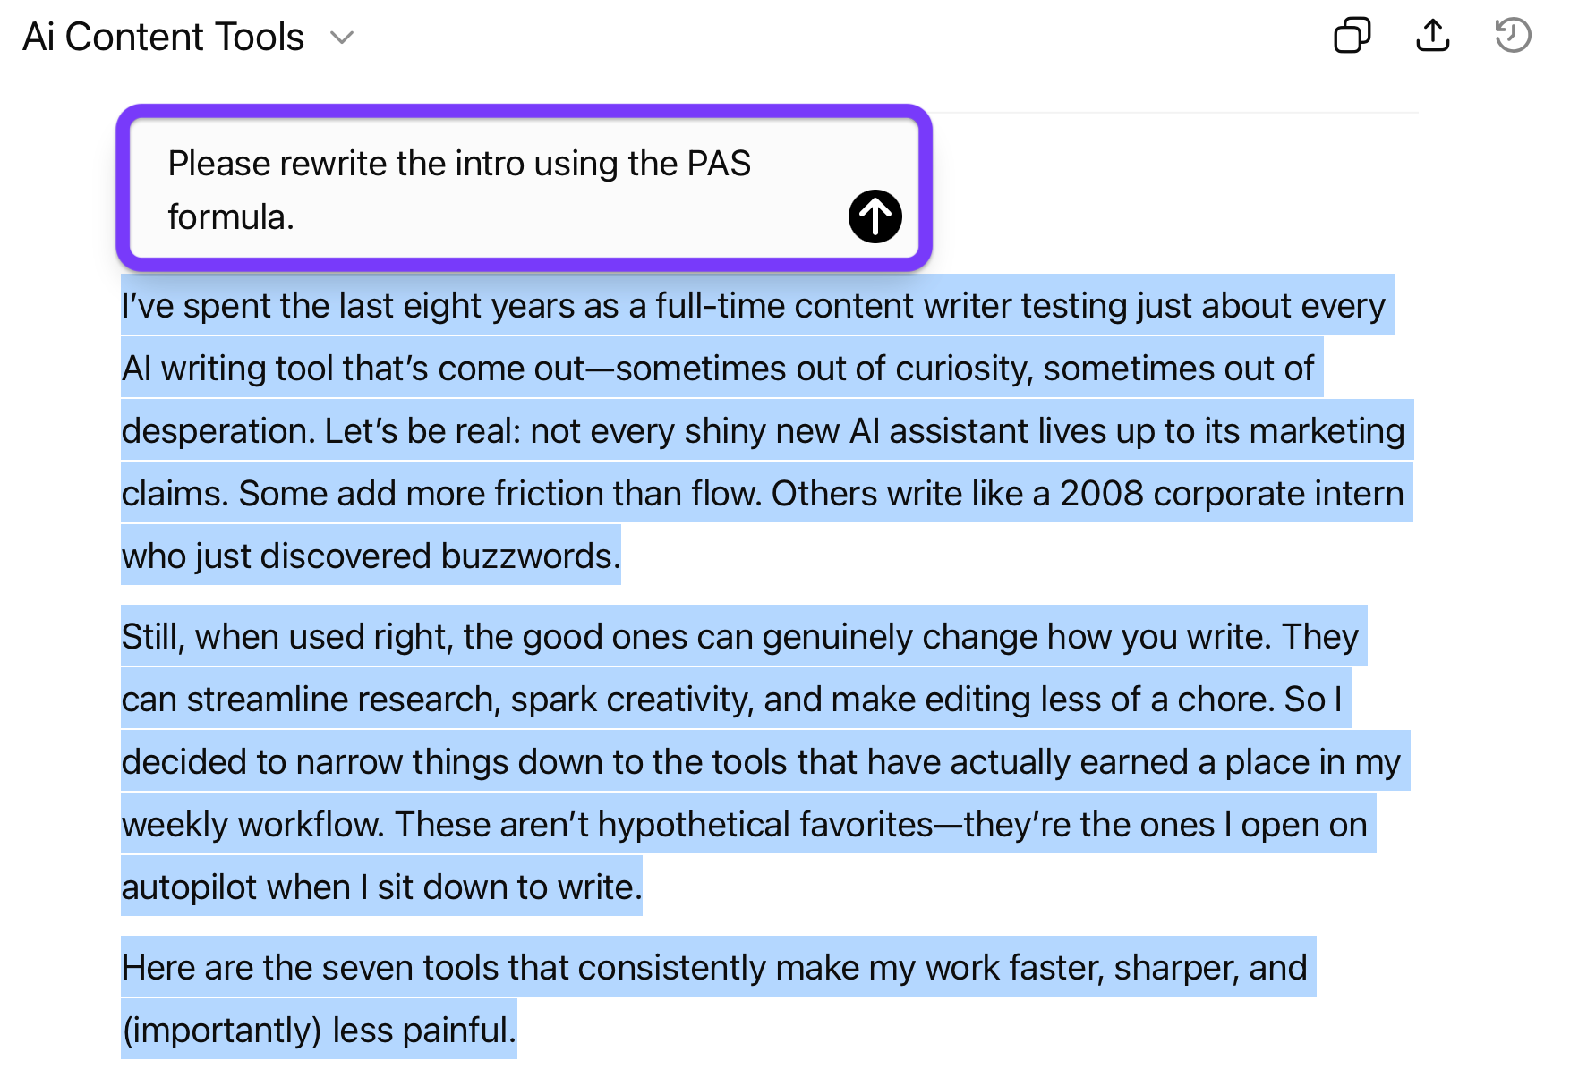Click "streamline research" in the second paragraph
The width and height of the screenshot is (1570, 1086).
point(343,700)
